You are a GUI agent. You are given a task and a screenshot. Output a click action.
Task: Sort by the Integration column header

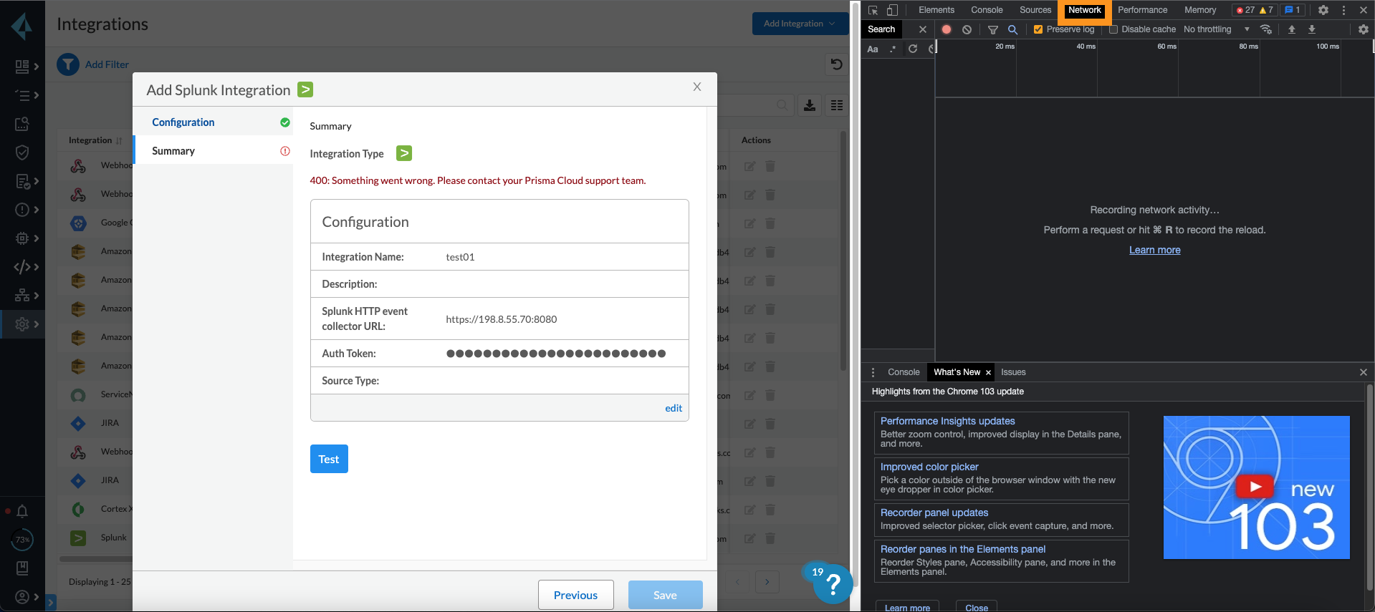95,140
